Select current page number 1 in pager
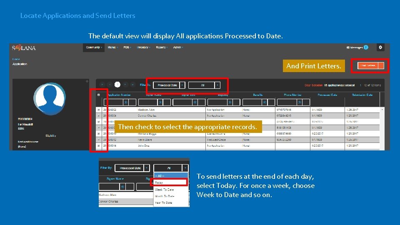400x225 pixels. tap(117, 85)
